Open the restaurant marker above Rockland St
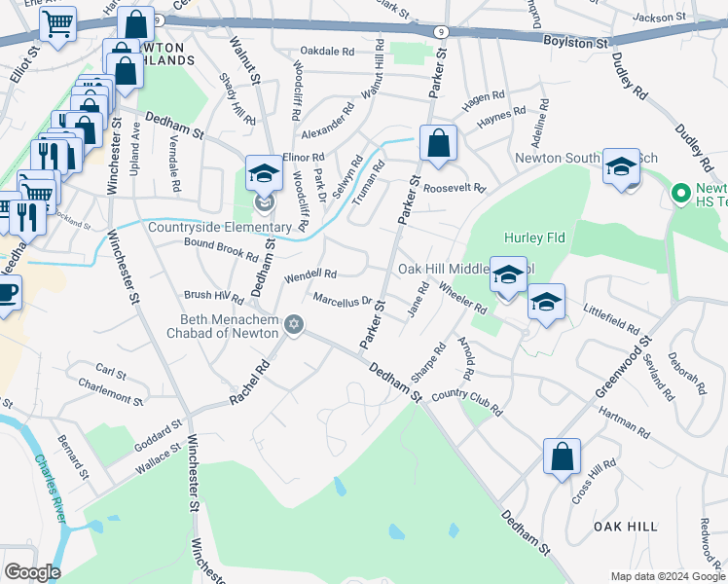The height and width of the screenshot is (584, 728). [28, 218]
